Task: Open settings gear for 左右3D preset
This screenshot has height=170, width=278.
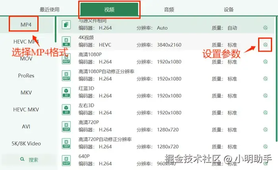Action: coord(265,112)
